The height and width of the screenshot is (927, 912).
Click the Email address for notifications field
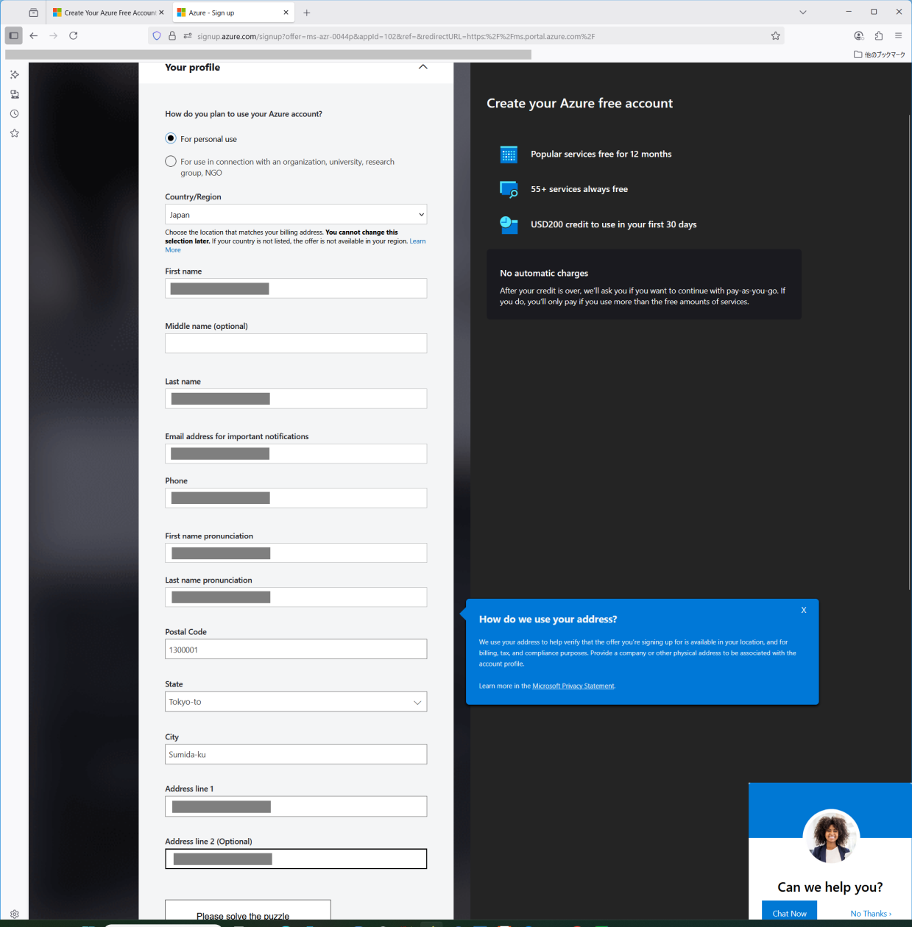[296, 454]
